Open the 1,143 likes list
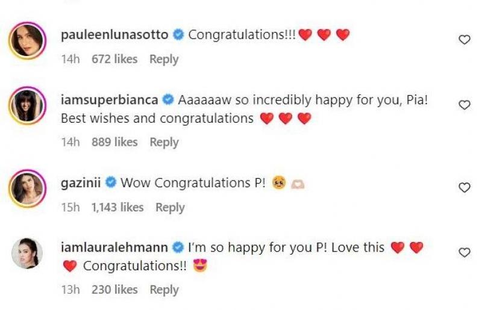The width and height of the screenshot is (482, 310). coord(117,207)
